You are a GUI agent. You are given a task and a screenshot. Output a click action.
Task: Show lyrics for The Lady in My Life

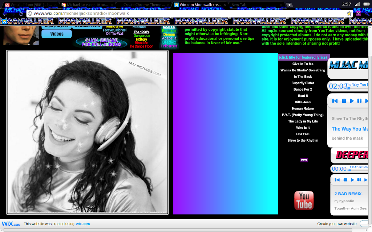[x=303, y=121]
